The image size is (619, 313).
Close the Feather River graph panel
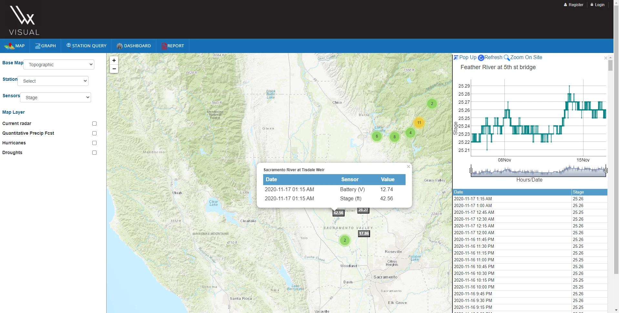point(605,58)
